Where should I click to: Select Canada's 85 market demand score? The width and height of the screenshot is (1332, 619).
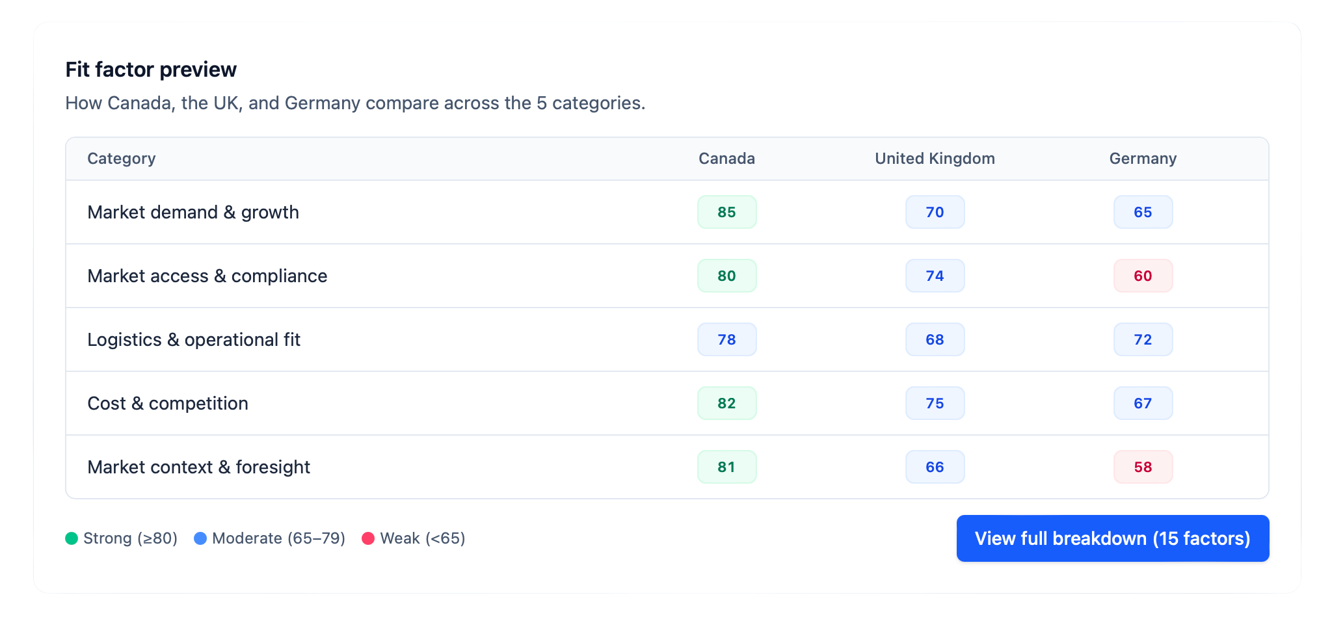726,212
